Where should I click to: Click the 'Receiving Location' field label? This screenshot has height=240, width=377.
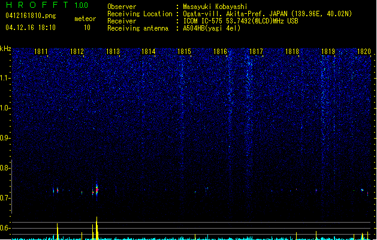pos(140,14)
